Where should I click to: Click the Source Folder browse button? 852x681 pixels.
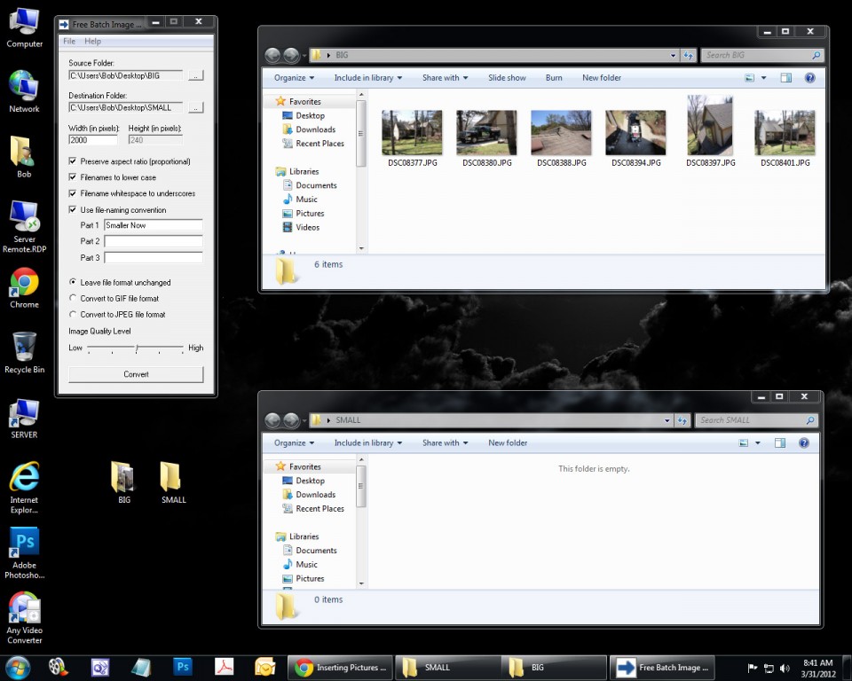pyautogui.click(x=196, y=76)
